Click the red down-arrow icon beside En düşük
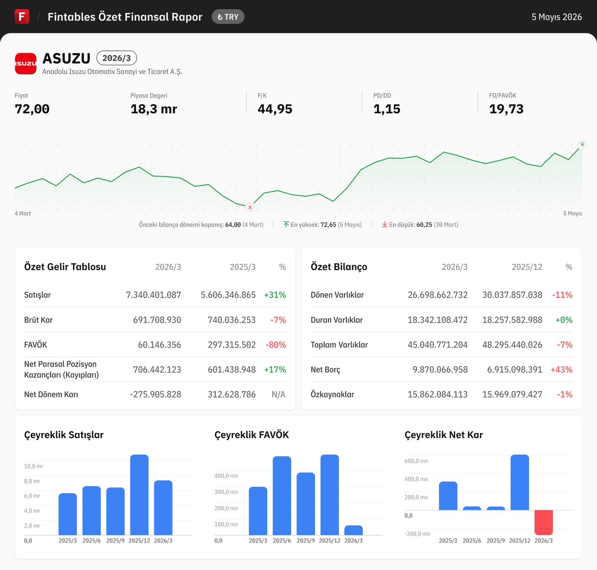The height and width of the screenshot is (570, 597). [385, 225]
